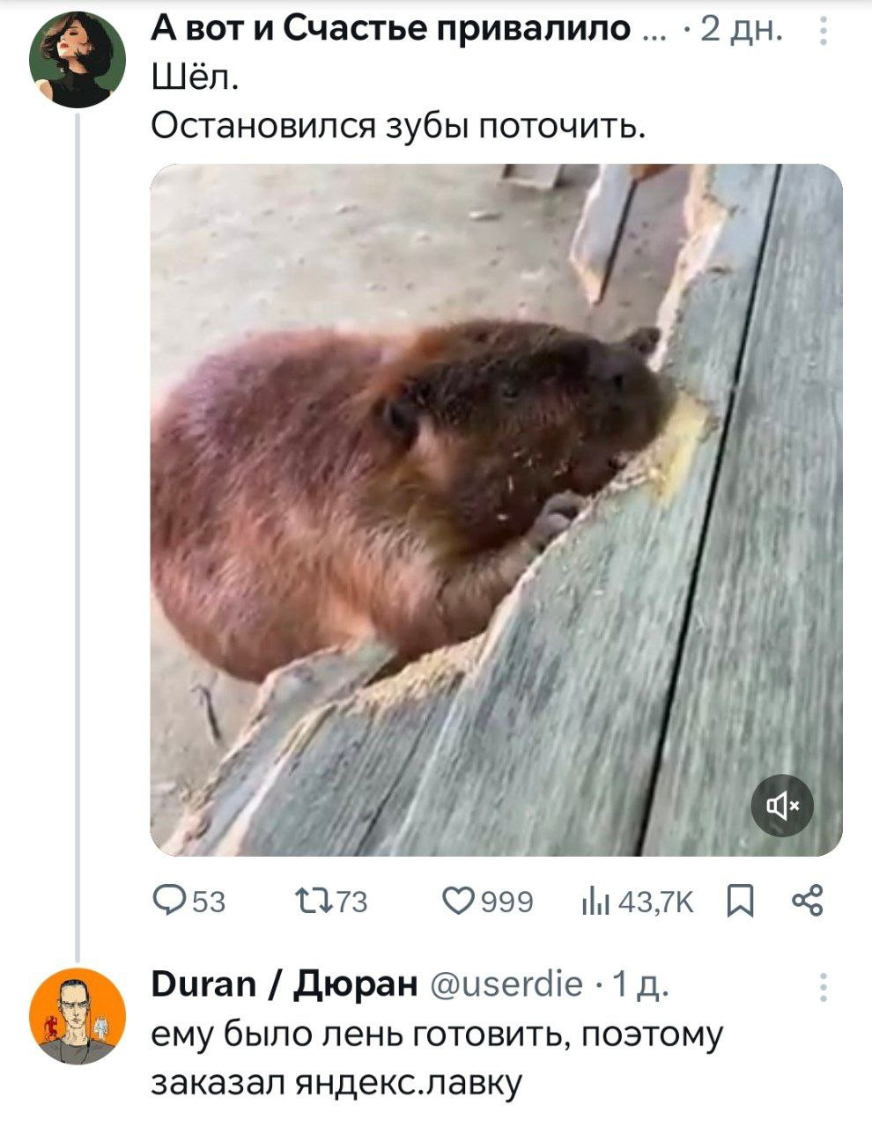This screenshot has height=1127, width=872.
Task: View post analytics via the bar chart icon
Action: tap(589, 902)
